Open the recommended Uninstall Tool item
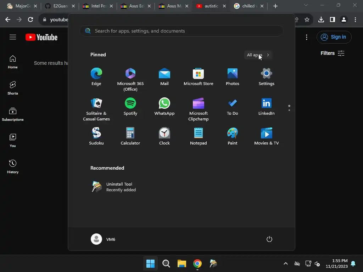Viewport: 363px width, 272px height. point(113,187)
